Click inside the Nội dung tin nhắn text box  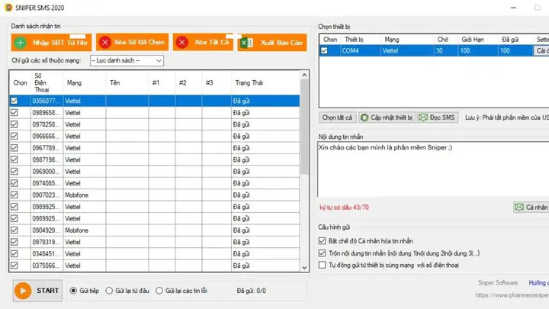point(433,169)
